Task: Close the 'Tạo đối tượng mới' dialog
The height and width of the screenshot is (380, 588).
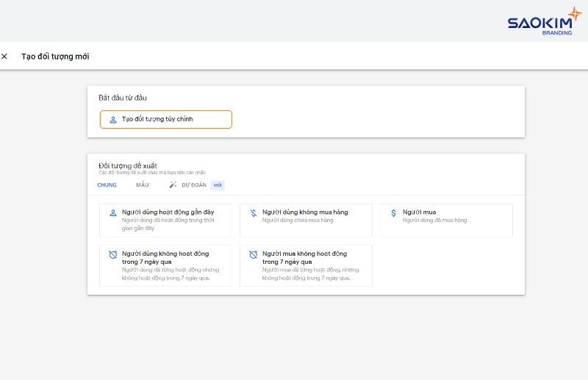Action: tap(4, 57)
